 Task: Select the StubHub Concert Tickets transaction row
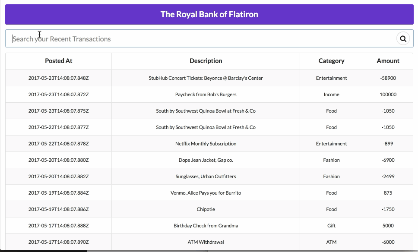206,78
